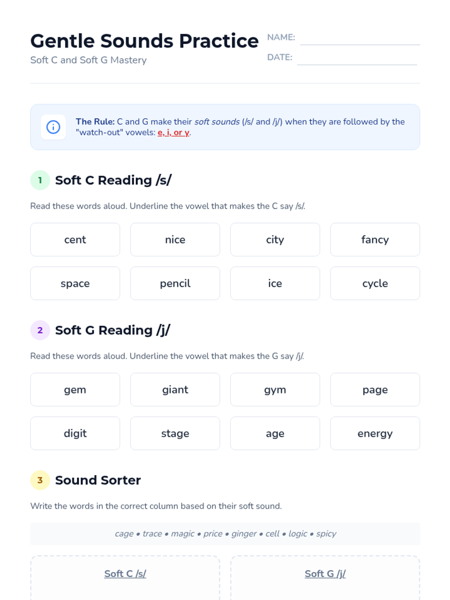Click the 'Soft G /j/' column heading
450x600 pixels.
pyautogui.click(x=325, y=574)
